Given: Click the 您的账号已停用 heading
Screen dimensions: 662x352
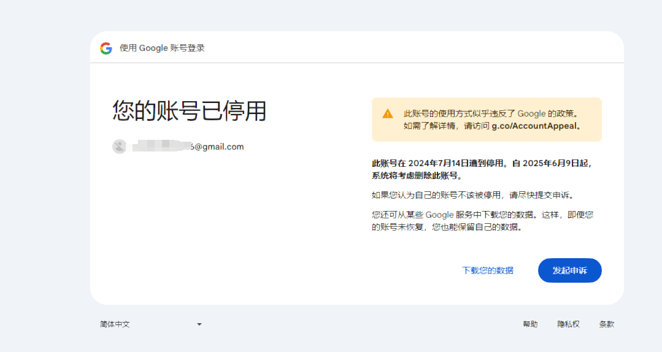Looking at the screenshot, I should (x=189, y=111).
